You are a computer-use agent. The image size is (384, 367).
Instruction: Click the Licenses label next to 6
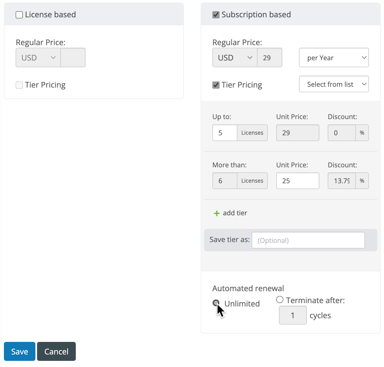[x=252, y=181]
